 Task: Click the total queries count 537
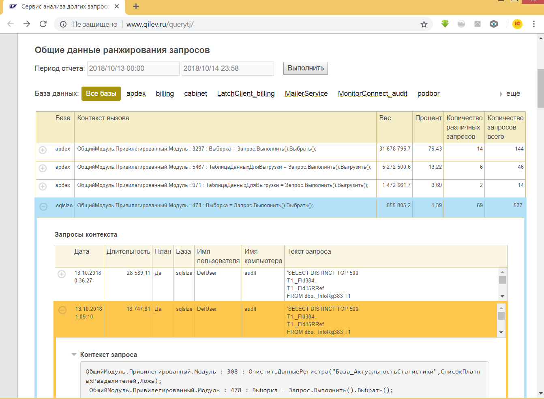pos(518,205)
